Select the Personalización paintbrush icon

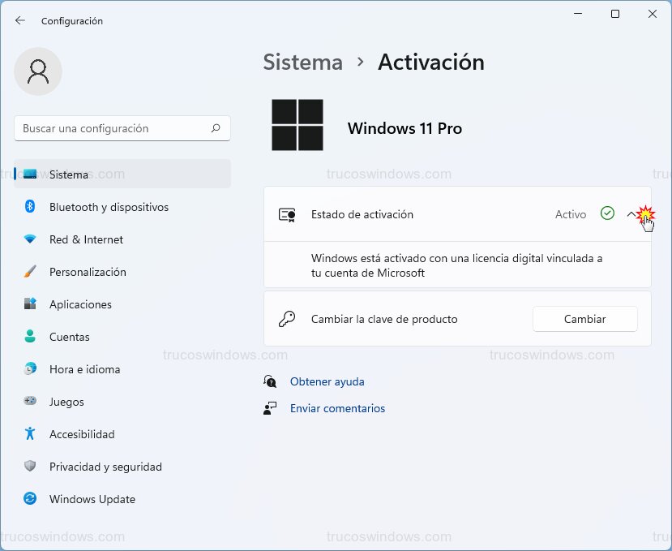pos(30,272)
